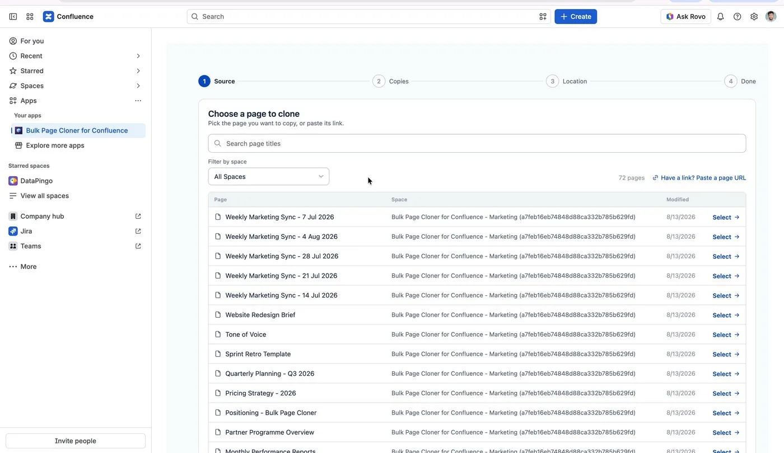784x453 pixels.
Task: Select Weekly Marketing Sync - 7 Jul 2026
Action: (x=726, y=218)
